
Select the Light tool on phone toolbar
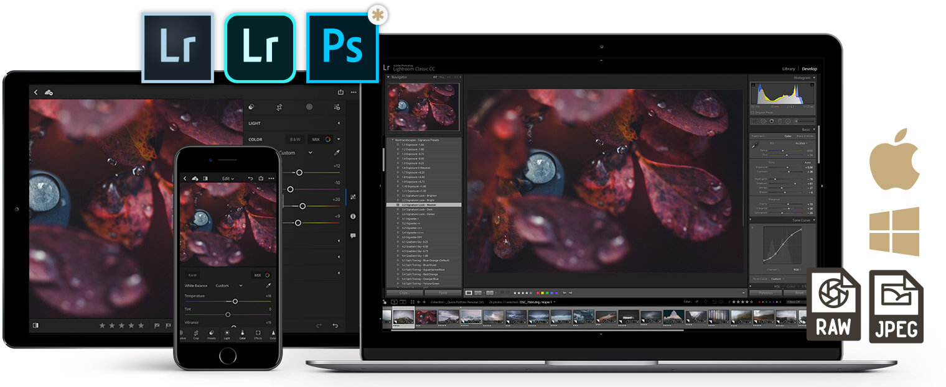click(227, 334)
